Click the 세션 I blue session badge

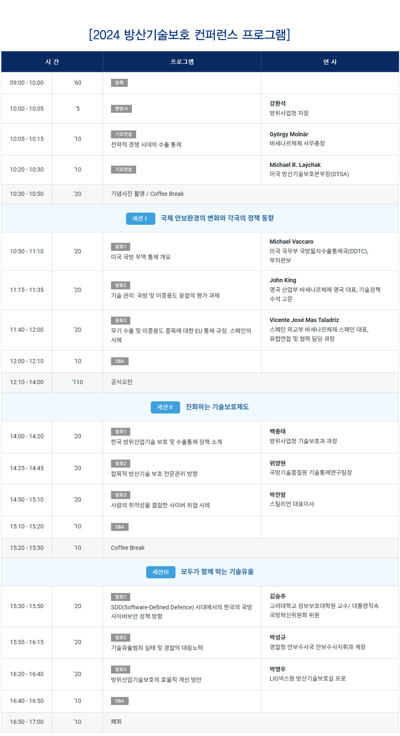click(140, 218)
